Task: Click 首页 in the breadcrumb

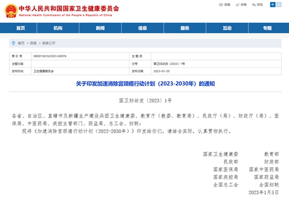Action: (x=21, y=43)
